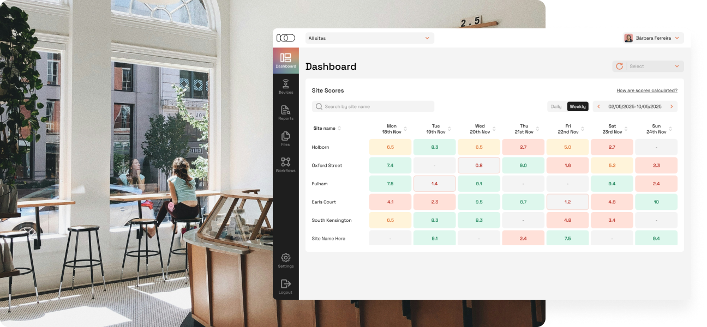
Task: Open Earls Court Friday score 1.2
Action: (567, 202)
